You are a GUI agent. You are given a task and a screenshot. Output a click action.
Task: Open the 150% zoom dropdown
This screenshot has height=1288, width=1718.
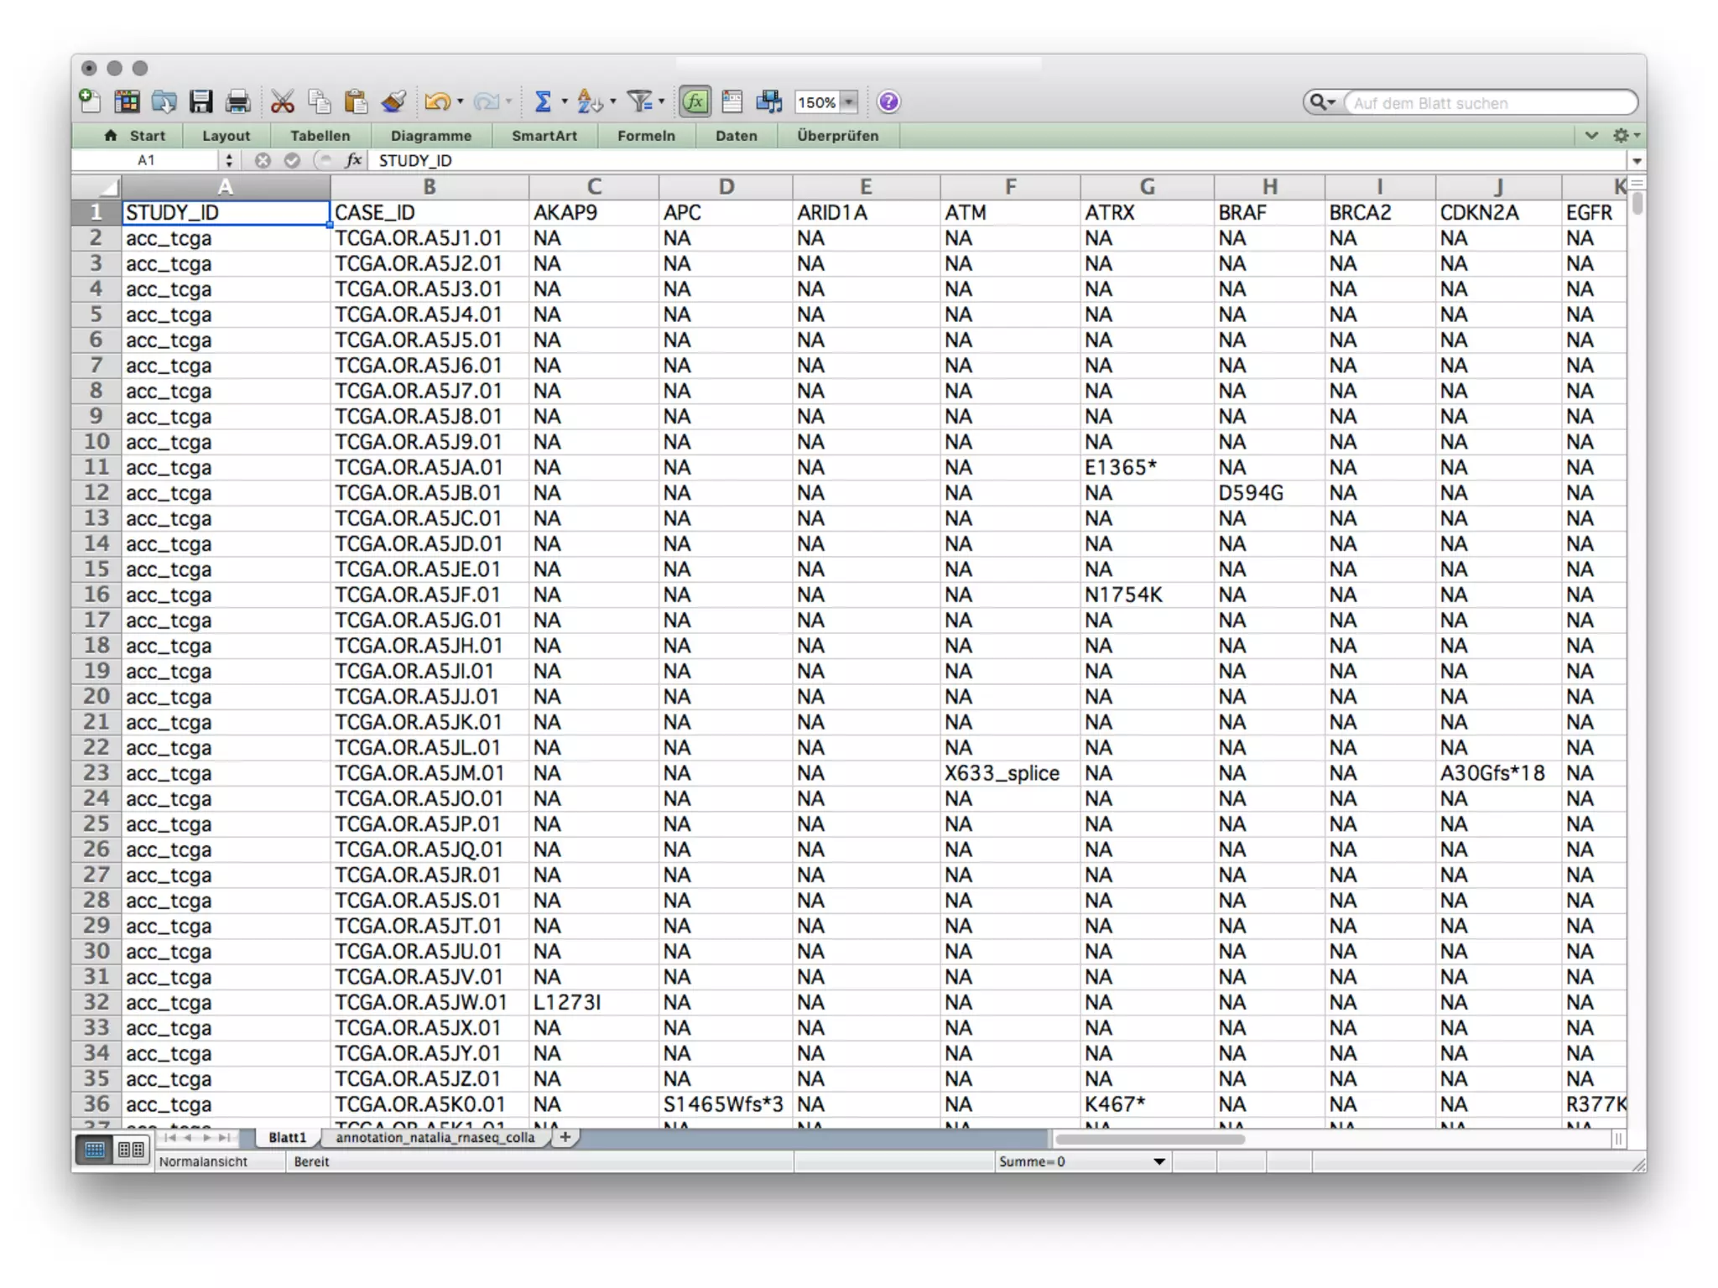point(850,102)
